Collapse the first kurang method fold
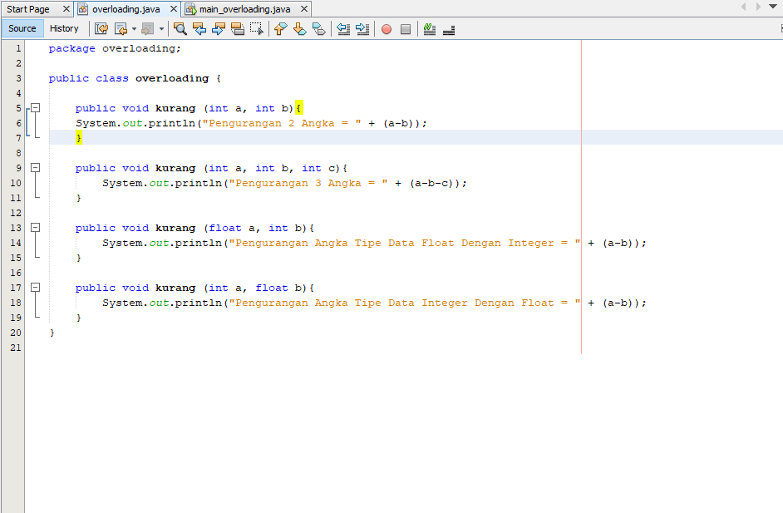Image resolution: width=783 pixels, height=513 pixels. coord(33,106)
